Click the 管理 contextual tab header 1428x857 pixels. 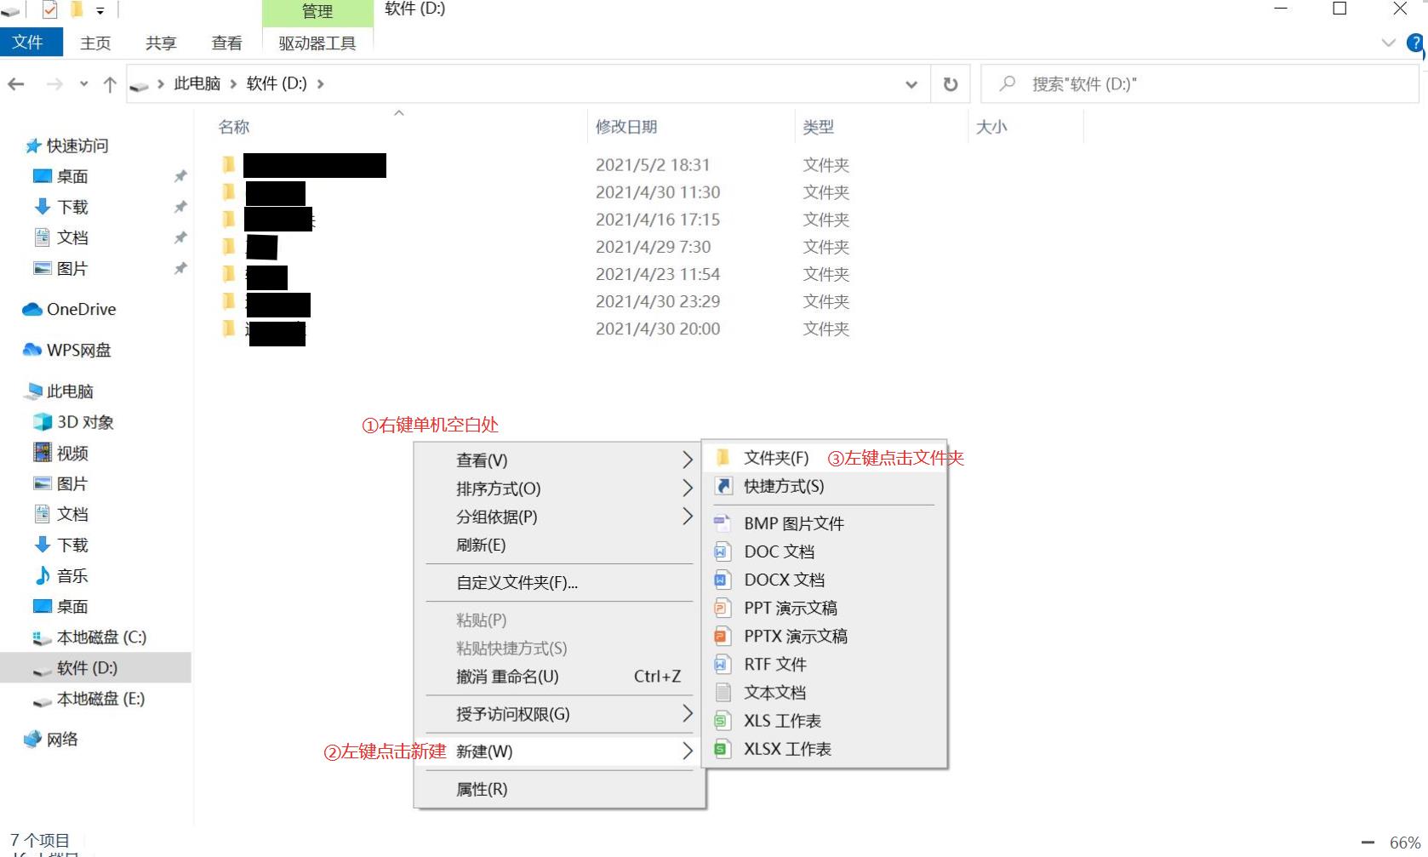(317, 12)
